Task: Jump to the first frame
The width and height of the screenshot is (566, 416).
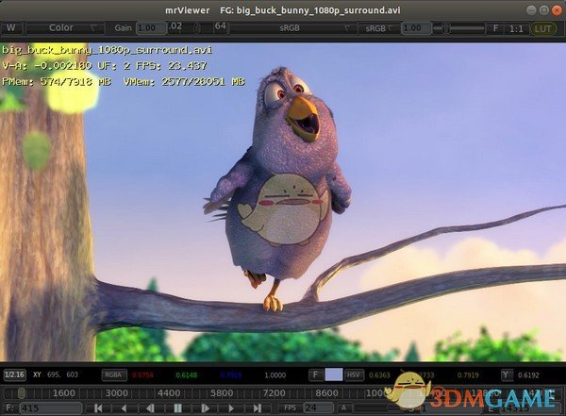Action: pyautogui.click(x=98, y=408)
